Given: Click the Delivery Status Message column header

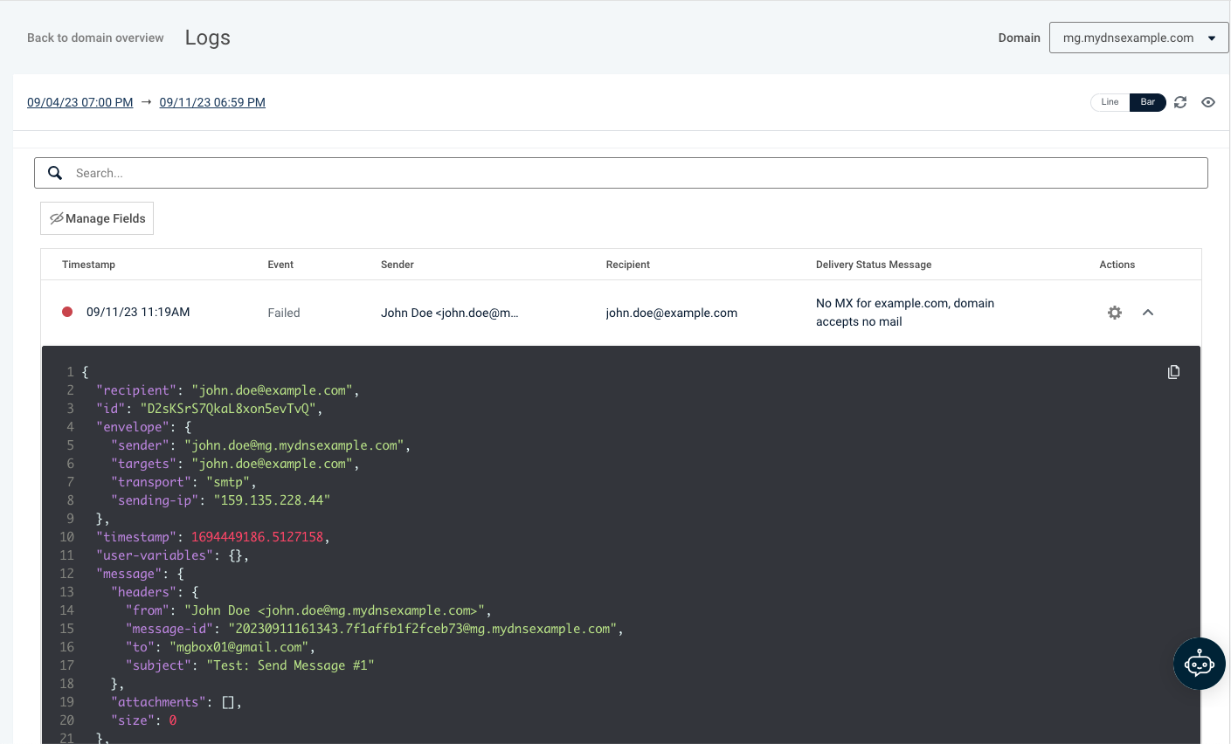Looking at the screenshot, I should pyautogui.click(x=874, y=265).
